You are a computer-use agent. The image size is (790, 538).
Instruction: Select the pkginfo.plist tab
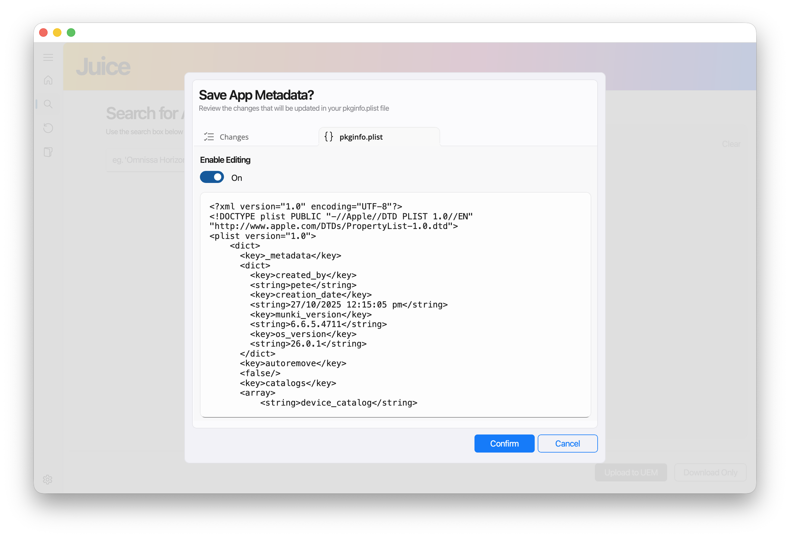pyautogui.click(x=361, y=137)
